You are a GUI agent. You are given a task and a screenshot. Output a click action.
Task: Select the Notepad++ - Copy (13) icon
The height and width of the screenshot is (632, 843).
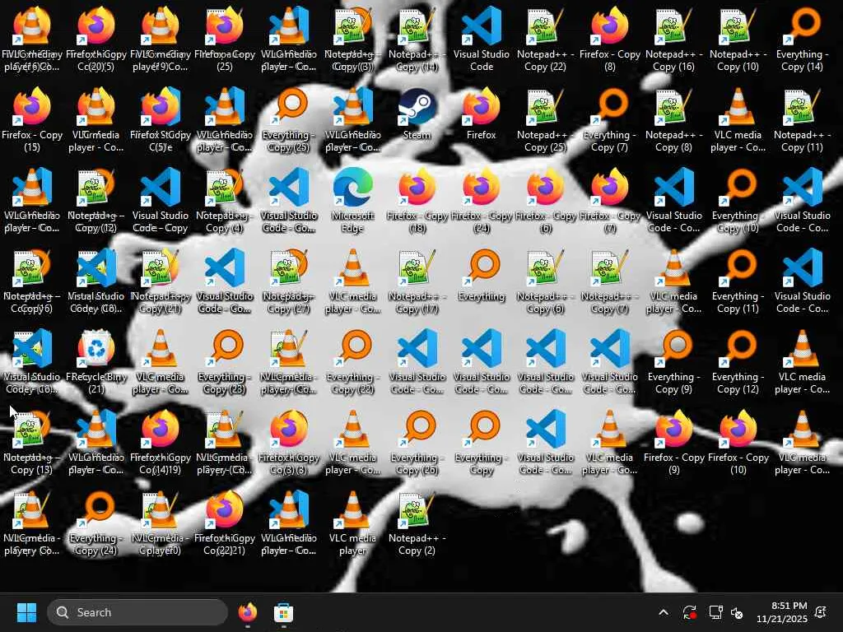pos(32,443)
